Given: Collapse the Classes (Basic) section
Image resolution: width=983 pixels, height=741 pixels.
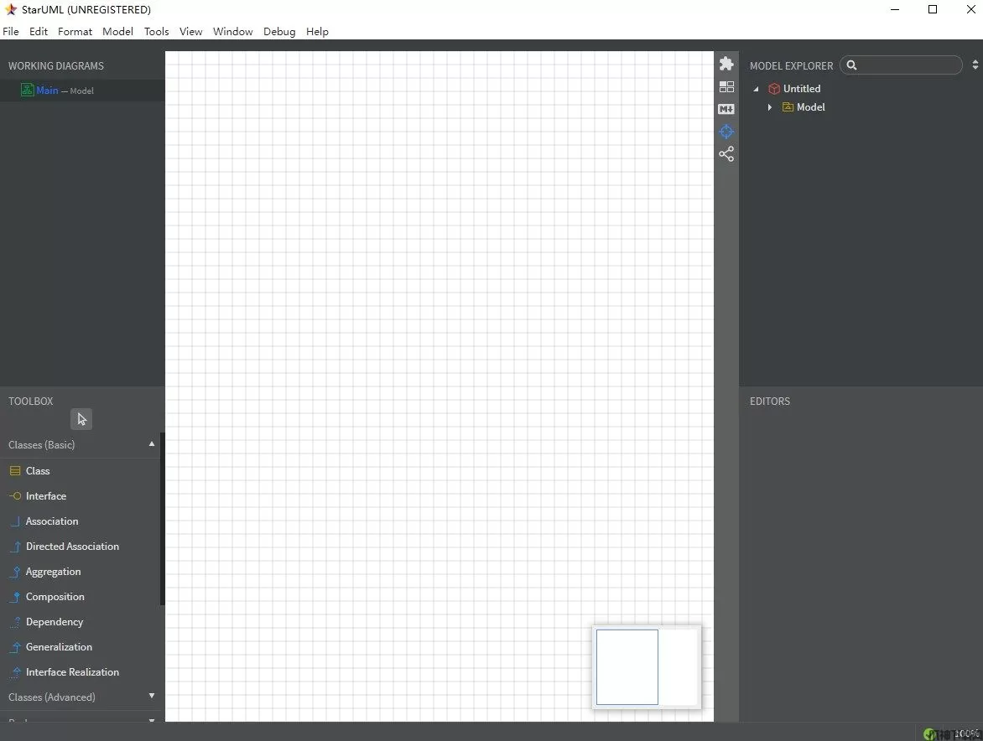Looking at the screenshot, I should 152,444.
